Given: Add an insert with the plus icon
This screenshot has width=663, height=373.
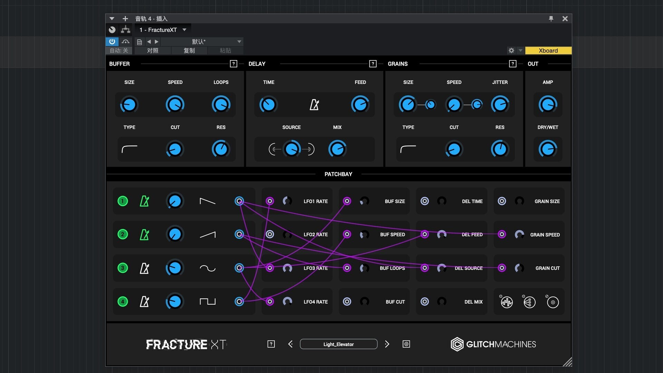Looking at the screenshot, I should pyautogui.click(x=125, y=19).
